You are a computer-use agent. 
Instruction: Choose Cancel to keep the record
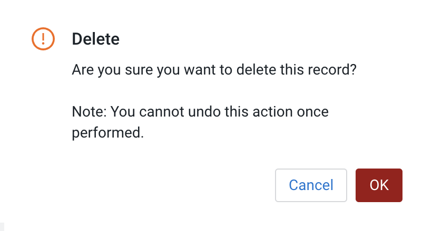click(x=311, y=185)
